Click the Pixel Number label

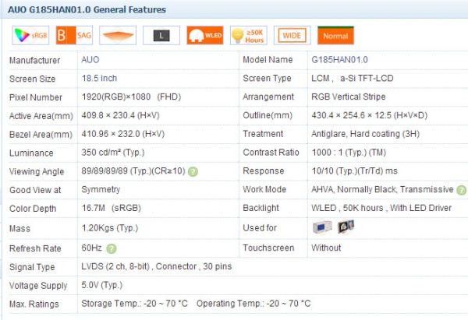pos(36,97)
